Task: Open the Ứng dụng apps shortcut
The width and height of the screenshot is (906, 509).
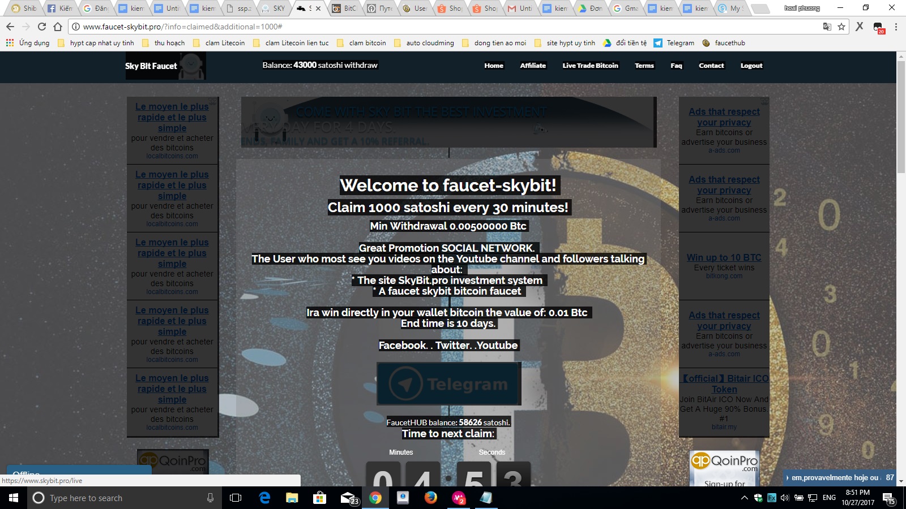Action: [28, 43]
